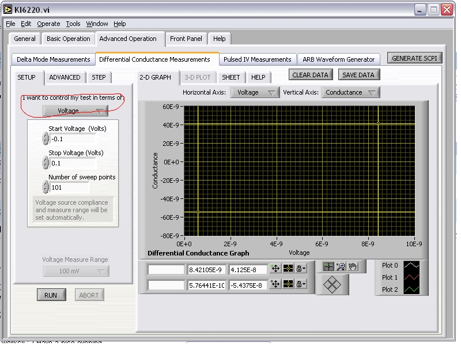Open the lock icon on the first cursor row

point(300,269)
